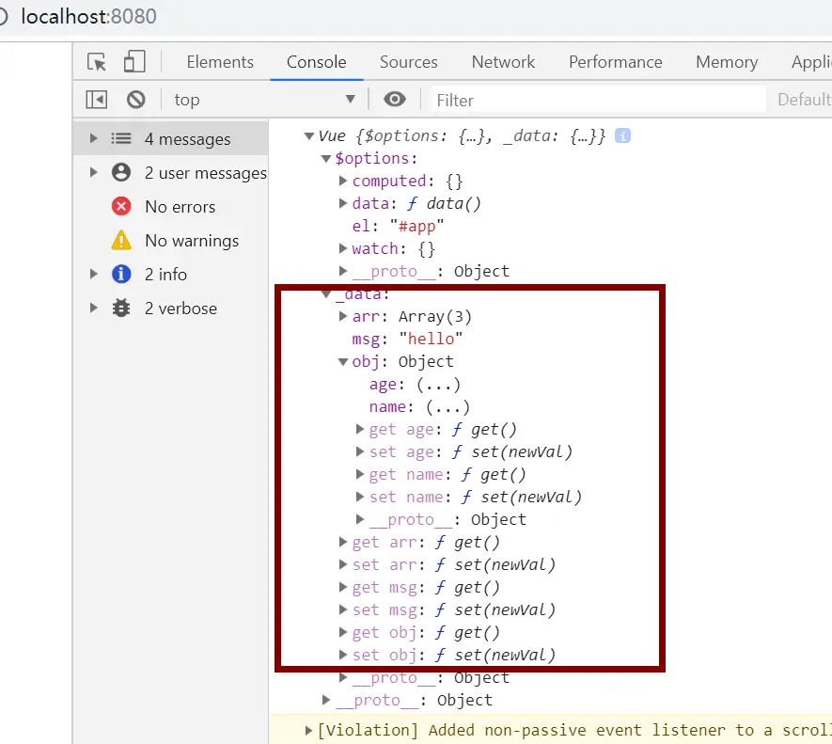Click the yellow No warnings icon
832x744 pixels.
pos(121,240)
